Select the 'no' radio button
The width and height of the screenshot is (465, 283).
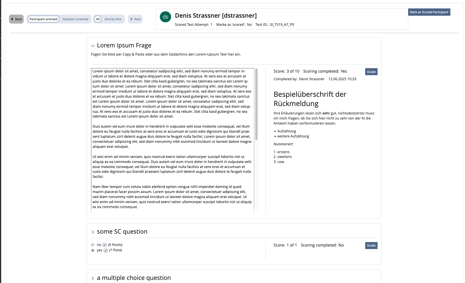93,245
